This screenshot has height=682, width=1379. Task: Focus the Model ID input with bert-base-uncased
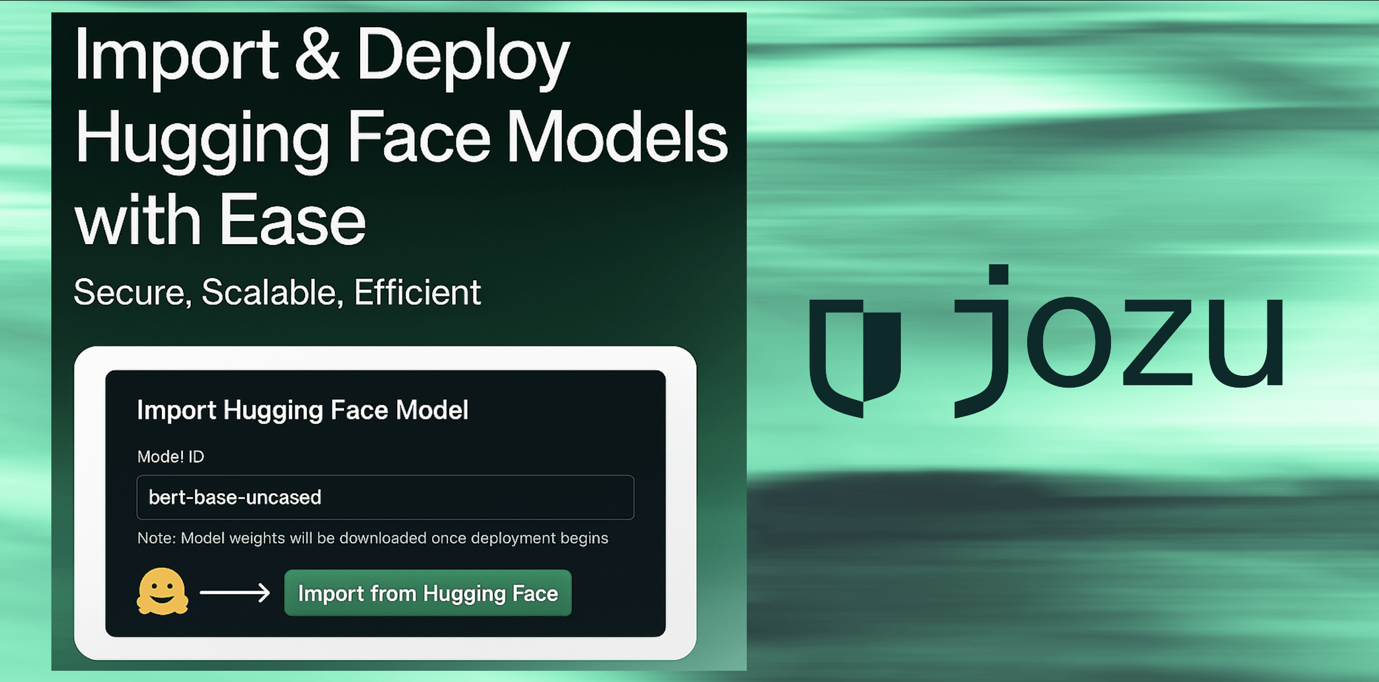(x=385, y=497)
